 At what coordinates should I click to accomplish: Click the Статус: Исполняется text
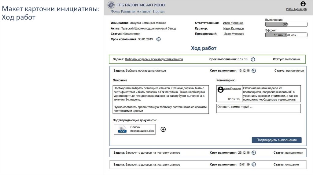point(125,34)
